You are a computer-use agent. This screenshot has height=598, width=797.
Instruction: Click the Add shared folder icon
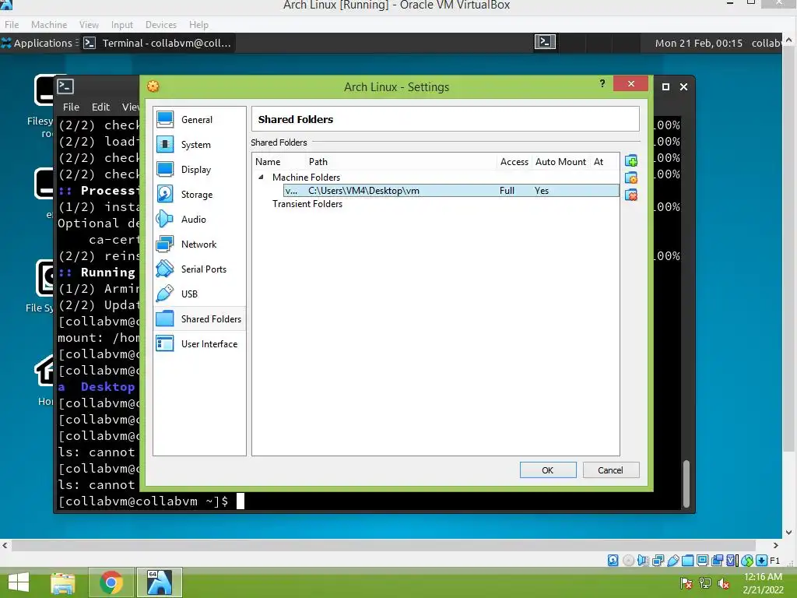[631, 161]
